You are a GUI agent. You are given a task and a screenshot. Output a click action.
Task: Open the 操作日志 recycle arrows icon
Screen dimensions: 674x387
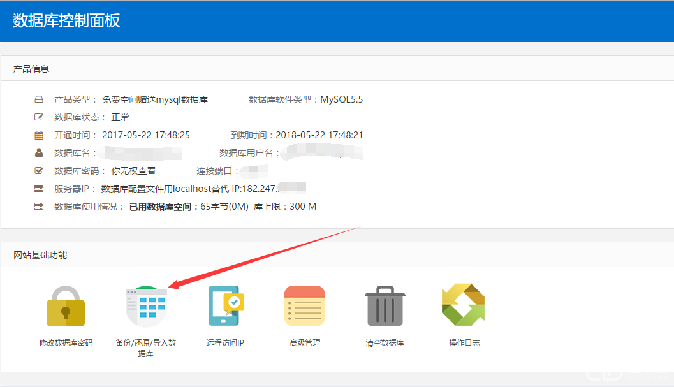point(464,305)
